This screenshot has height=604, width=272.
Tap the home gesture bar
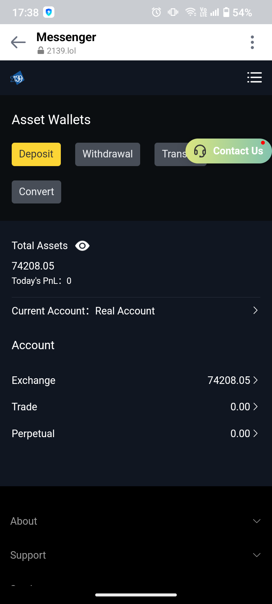point(136,595)
